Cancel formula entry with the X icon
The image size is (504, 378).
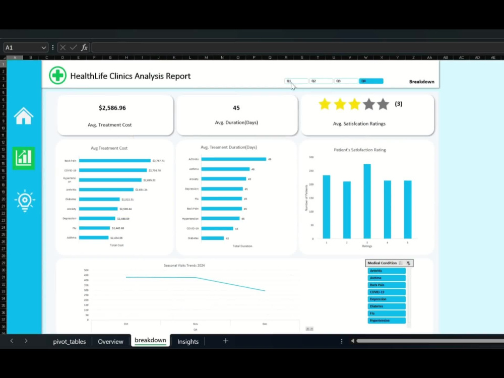pyautogui.click(x=62, y=47)
